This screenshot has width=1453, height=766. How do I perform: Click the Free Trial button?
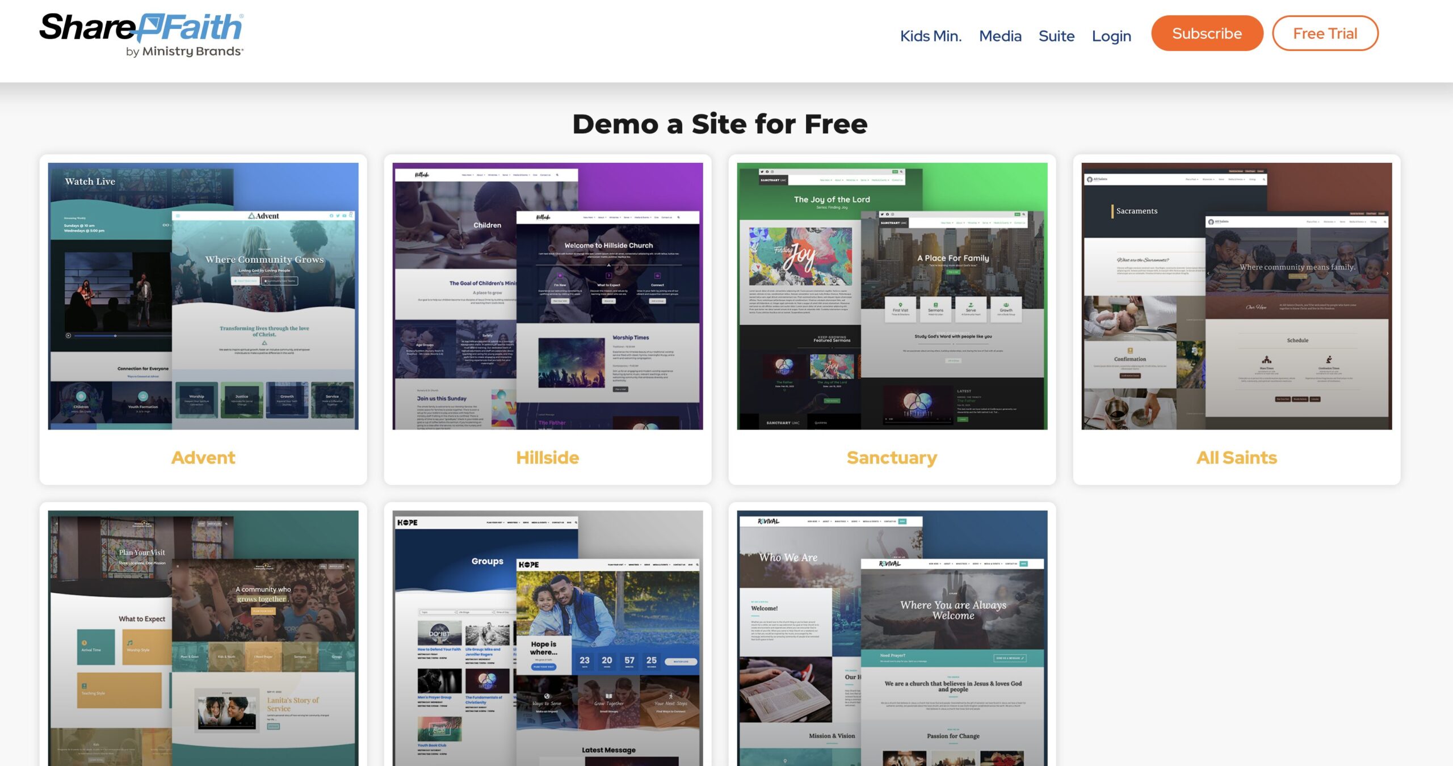(1325, 33)
